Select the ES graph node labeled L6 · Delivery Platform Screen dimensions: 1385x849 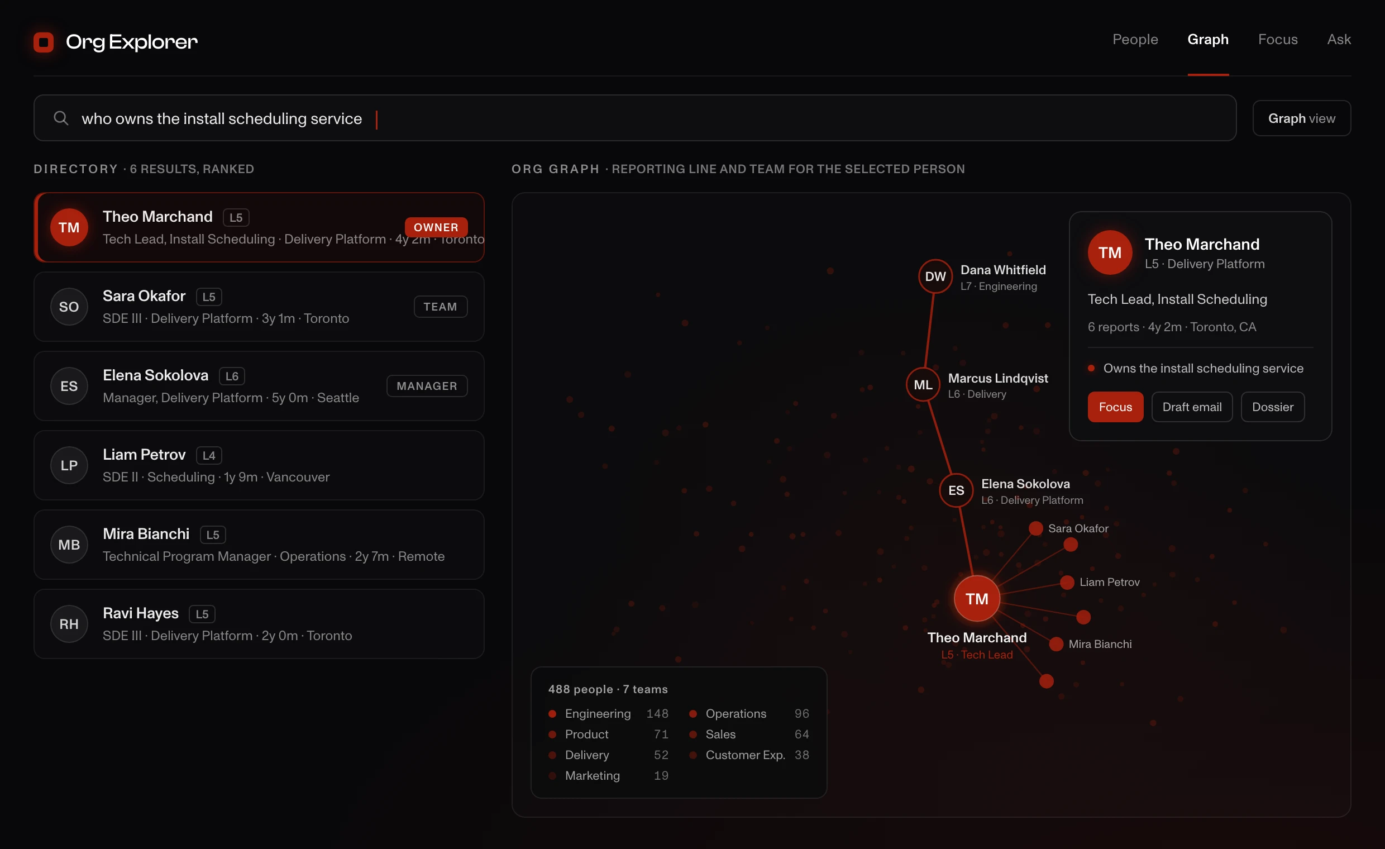956,490
